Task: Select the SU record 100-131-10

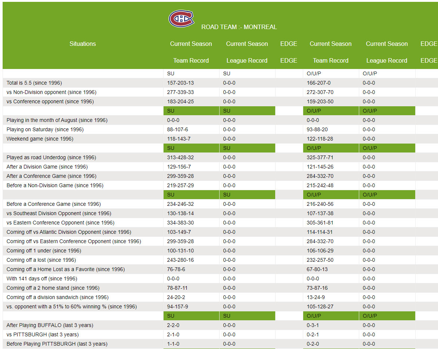Action: [180, 251]
